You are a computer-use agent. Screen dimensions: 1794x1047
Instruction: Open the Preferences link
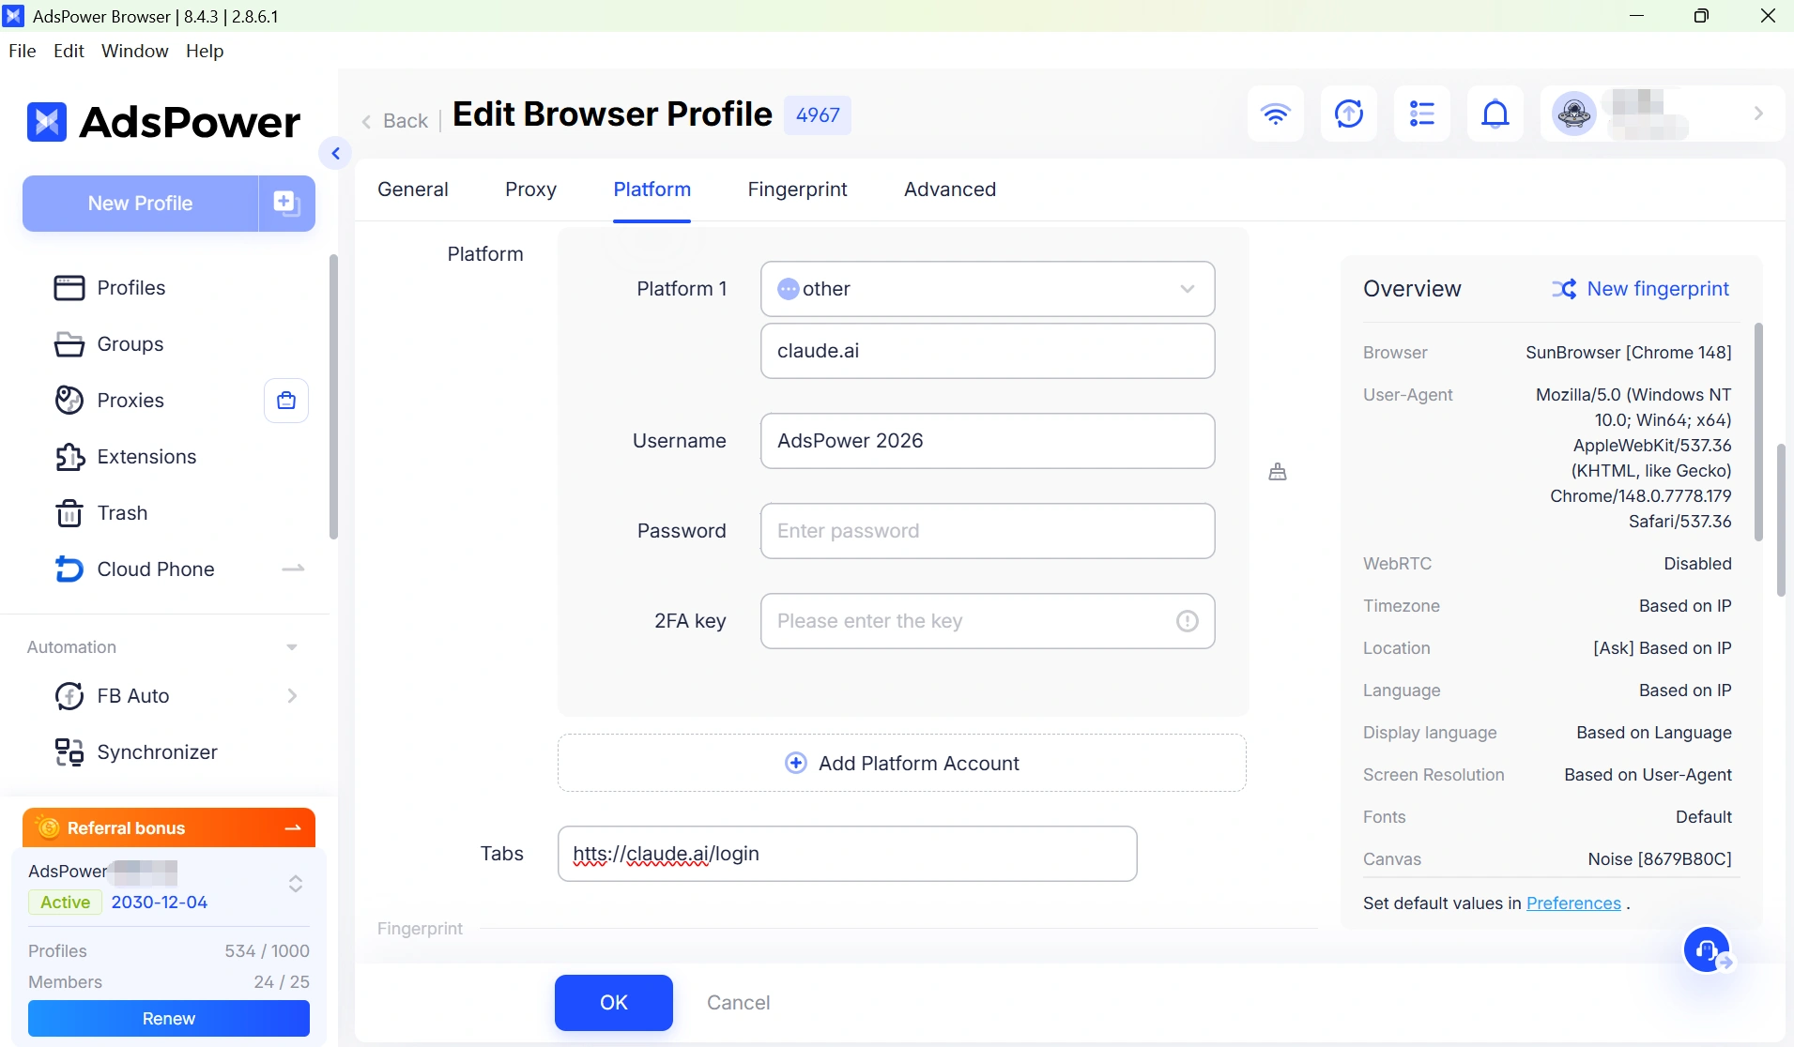1573,903
